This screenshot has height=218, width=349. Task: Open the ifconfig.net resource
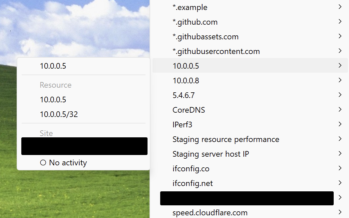click(x=192, y=183)
